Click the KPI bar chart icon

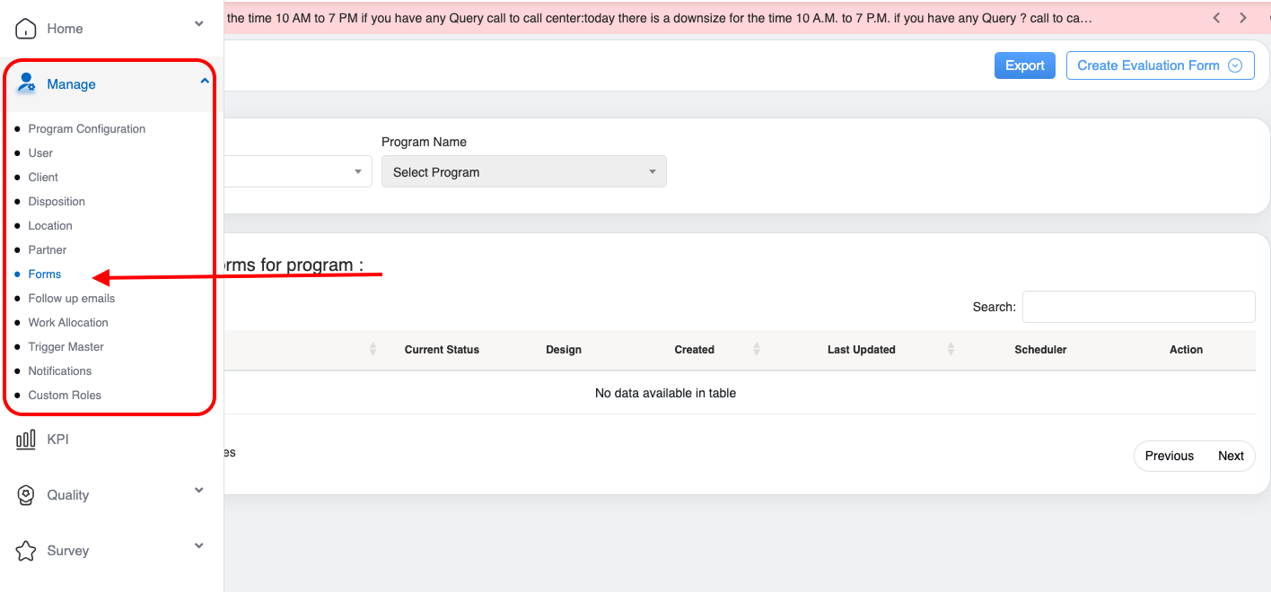[x=26, y=440]
